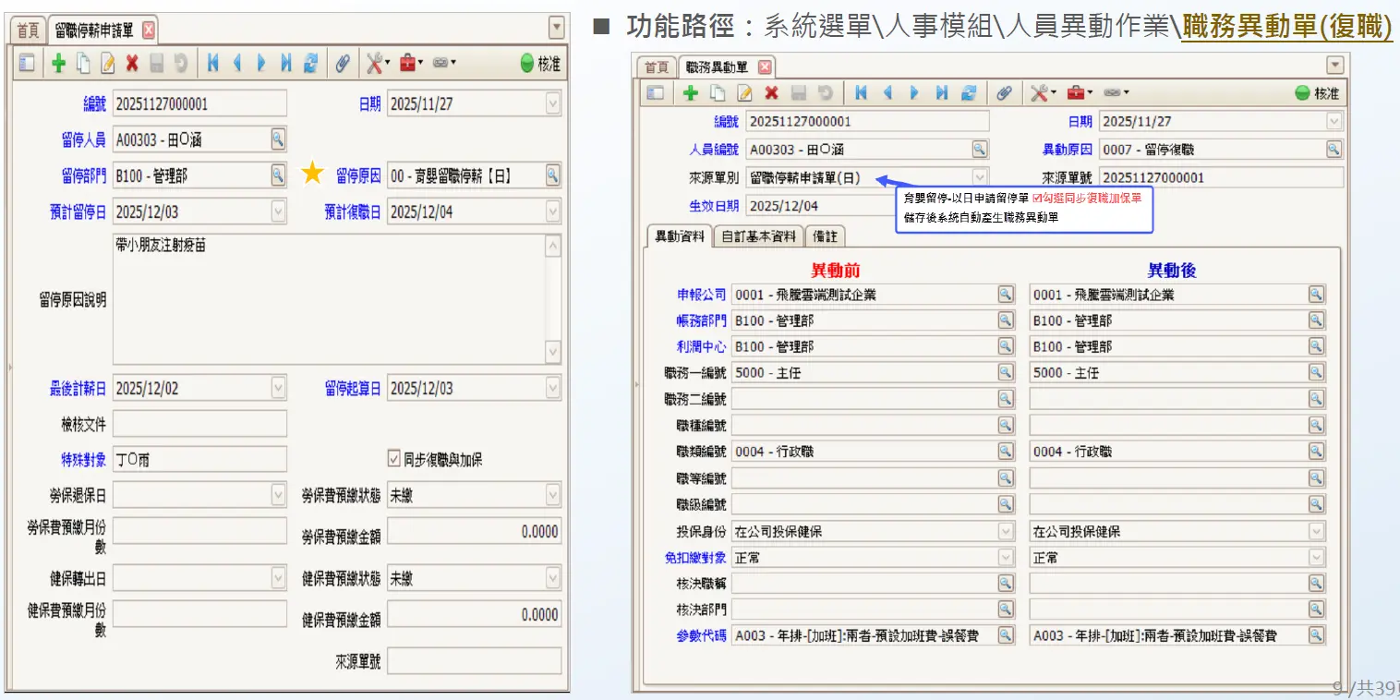The height and width of the screenshot is (700, 1400).
Task: Click edit pencil icon in 職務異動單 toolbar
Action: point(744,93)
